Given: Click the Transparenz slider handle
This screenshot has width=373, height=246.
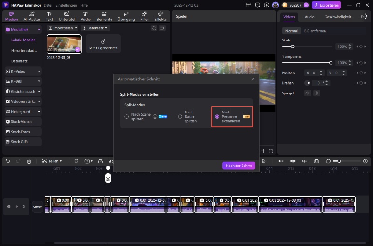Looking at the screenshot, I should tap(331, 63).
